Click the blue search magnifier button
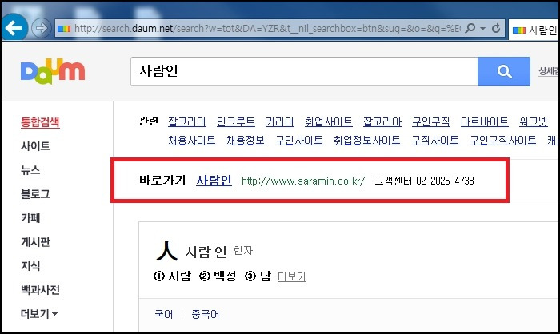The width and height of the screenshot is (560, 334). [x=504, y=71]
